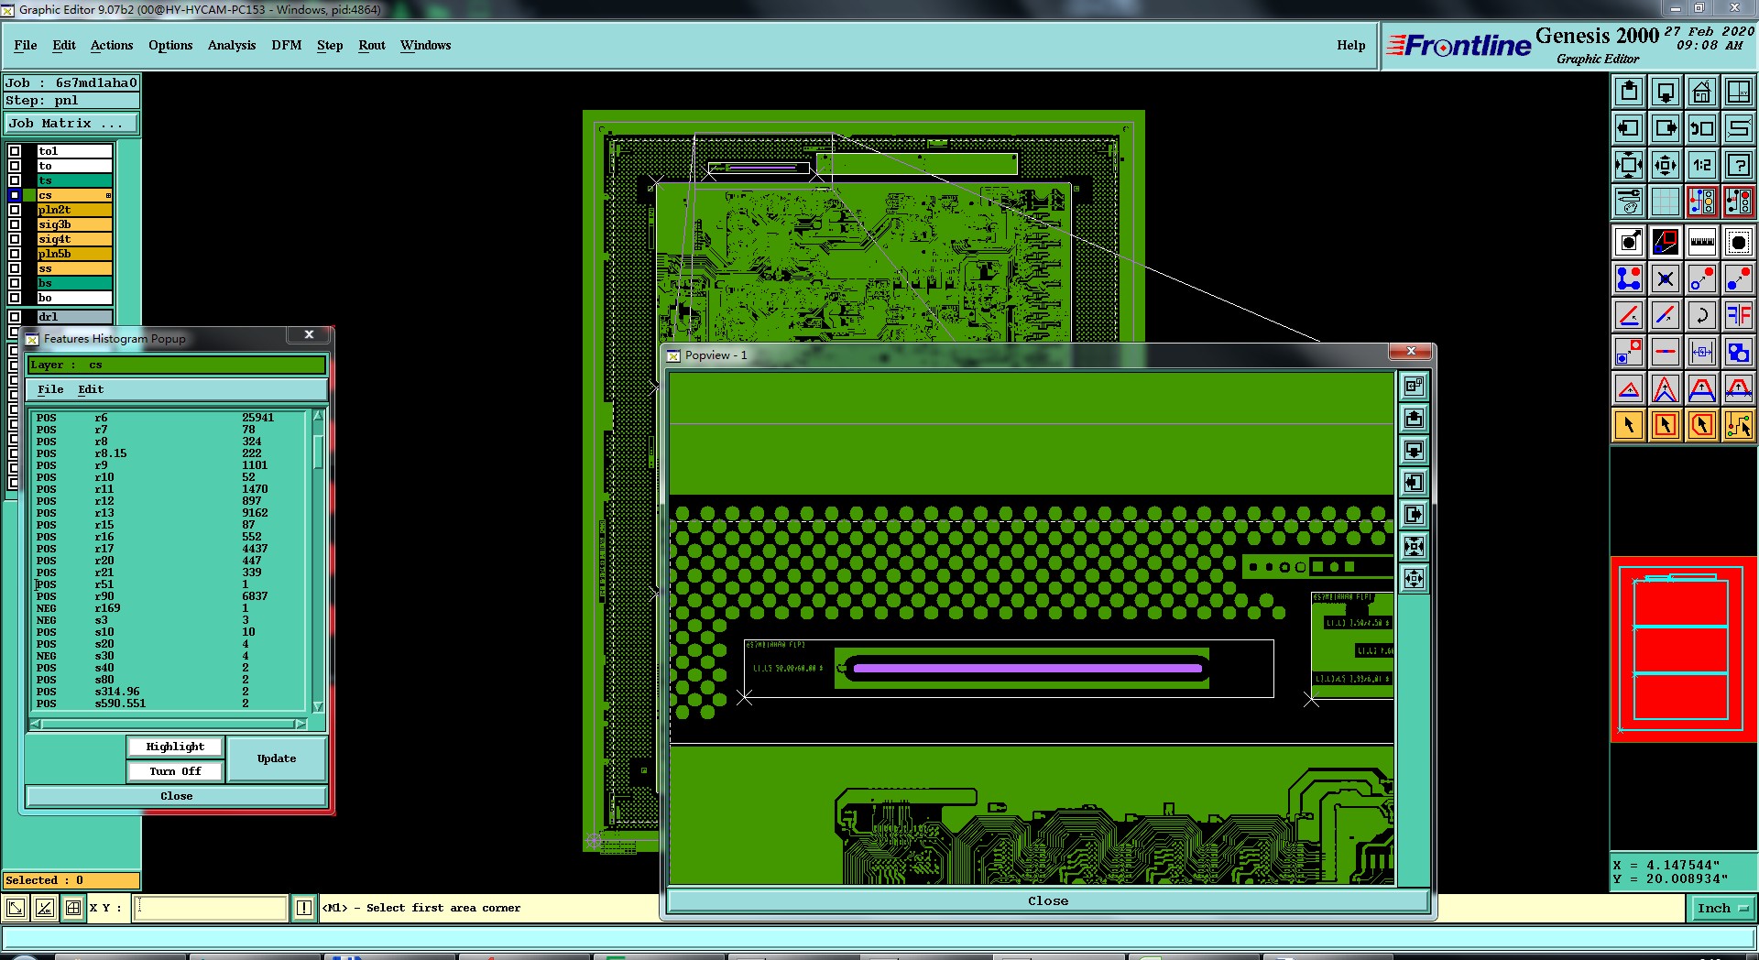Click the X Y coordinate input field
1759x960 pixels.
coord(211,908)
